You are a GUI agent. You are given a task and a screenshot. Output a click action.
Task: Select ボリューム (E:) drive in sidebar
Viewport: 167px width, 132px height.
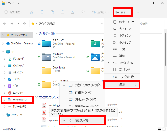point(17,107)
